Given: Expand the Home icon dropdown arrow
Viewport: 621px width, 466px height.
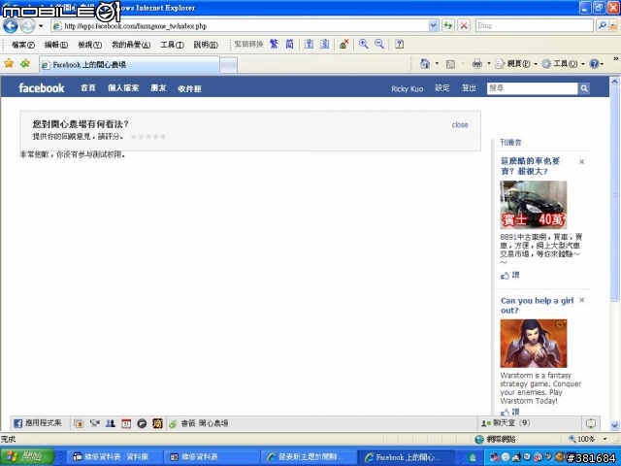Looking at the screenshot, I should [437, 64].
